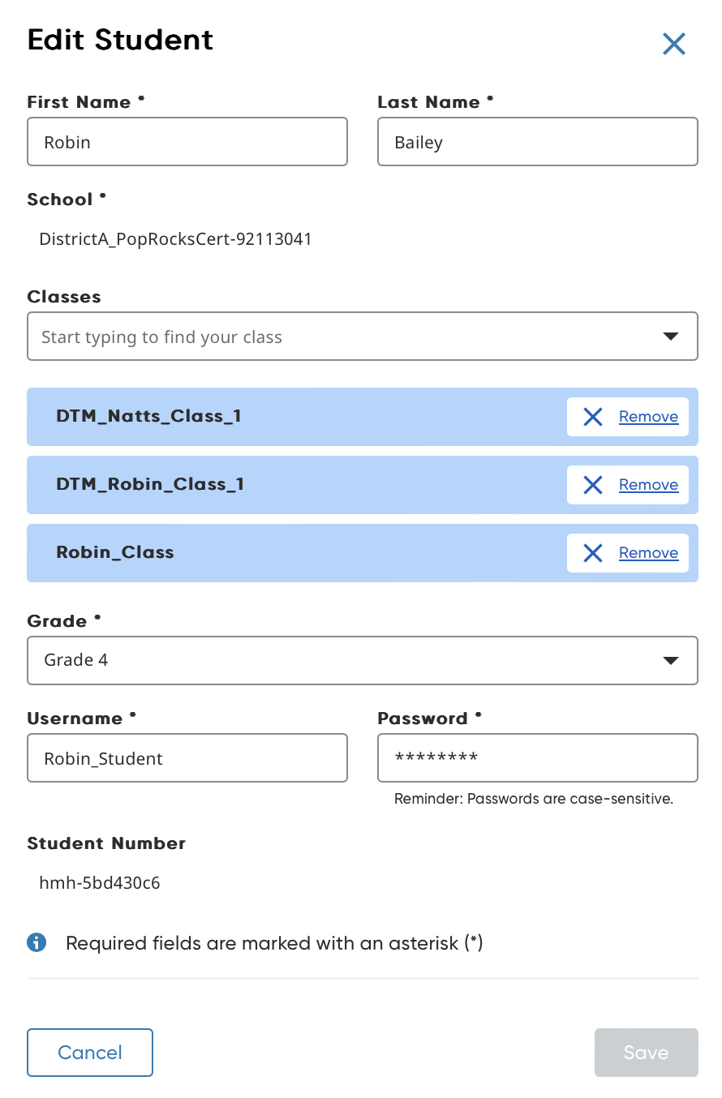722x1098 pixels.
Task: Click the info icon near required fields note
Action: [x=36, y=942]
